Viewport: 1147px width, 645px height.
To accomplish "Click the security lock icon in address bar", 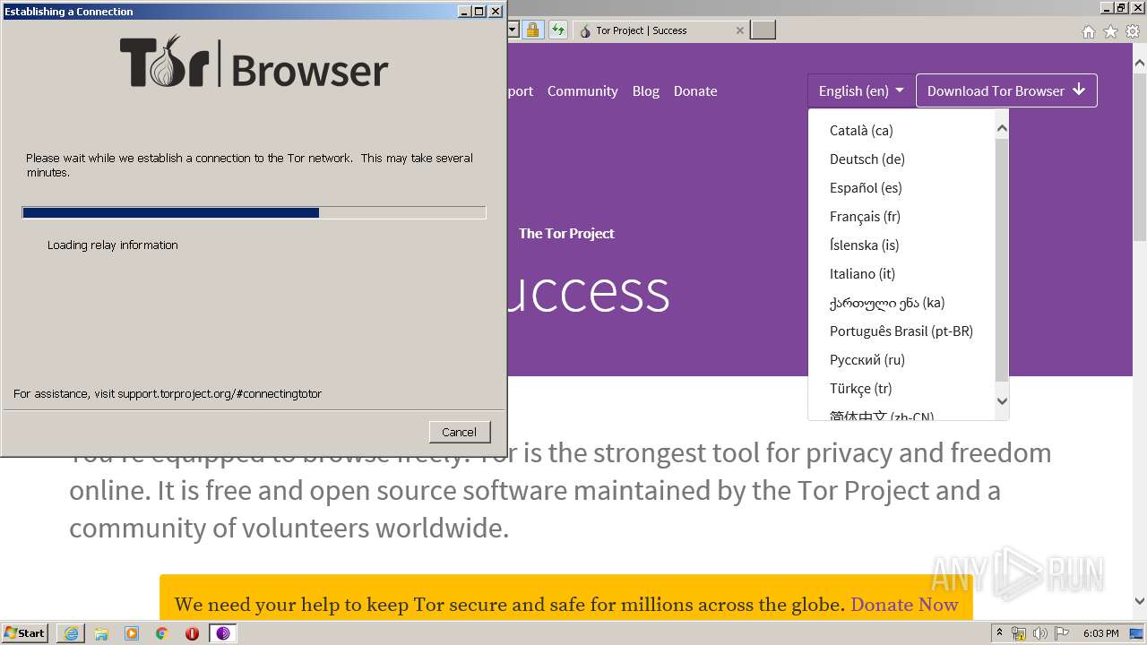I will click(x=532, y=30).
